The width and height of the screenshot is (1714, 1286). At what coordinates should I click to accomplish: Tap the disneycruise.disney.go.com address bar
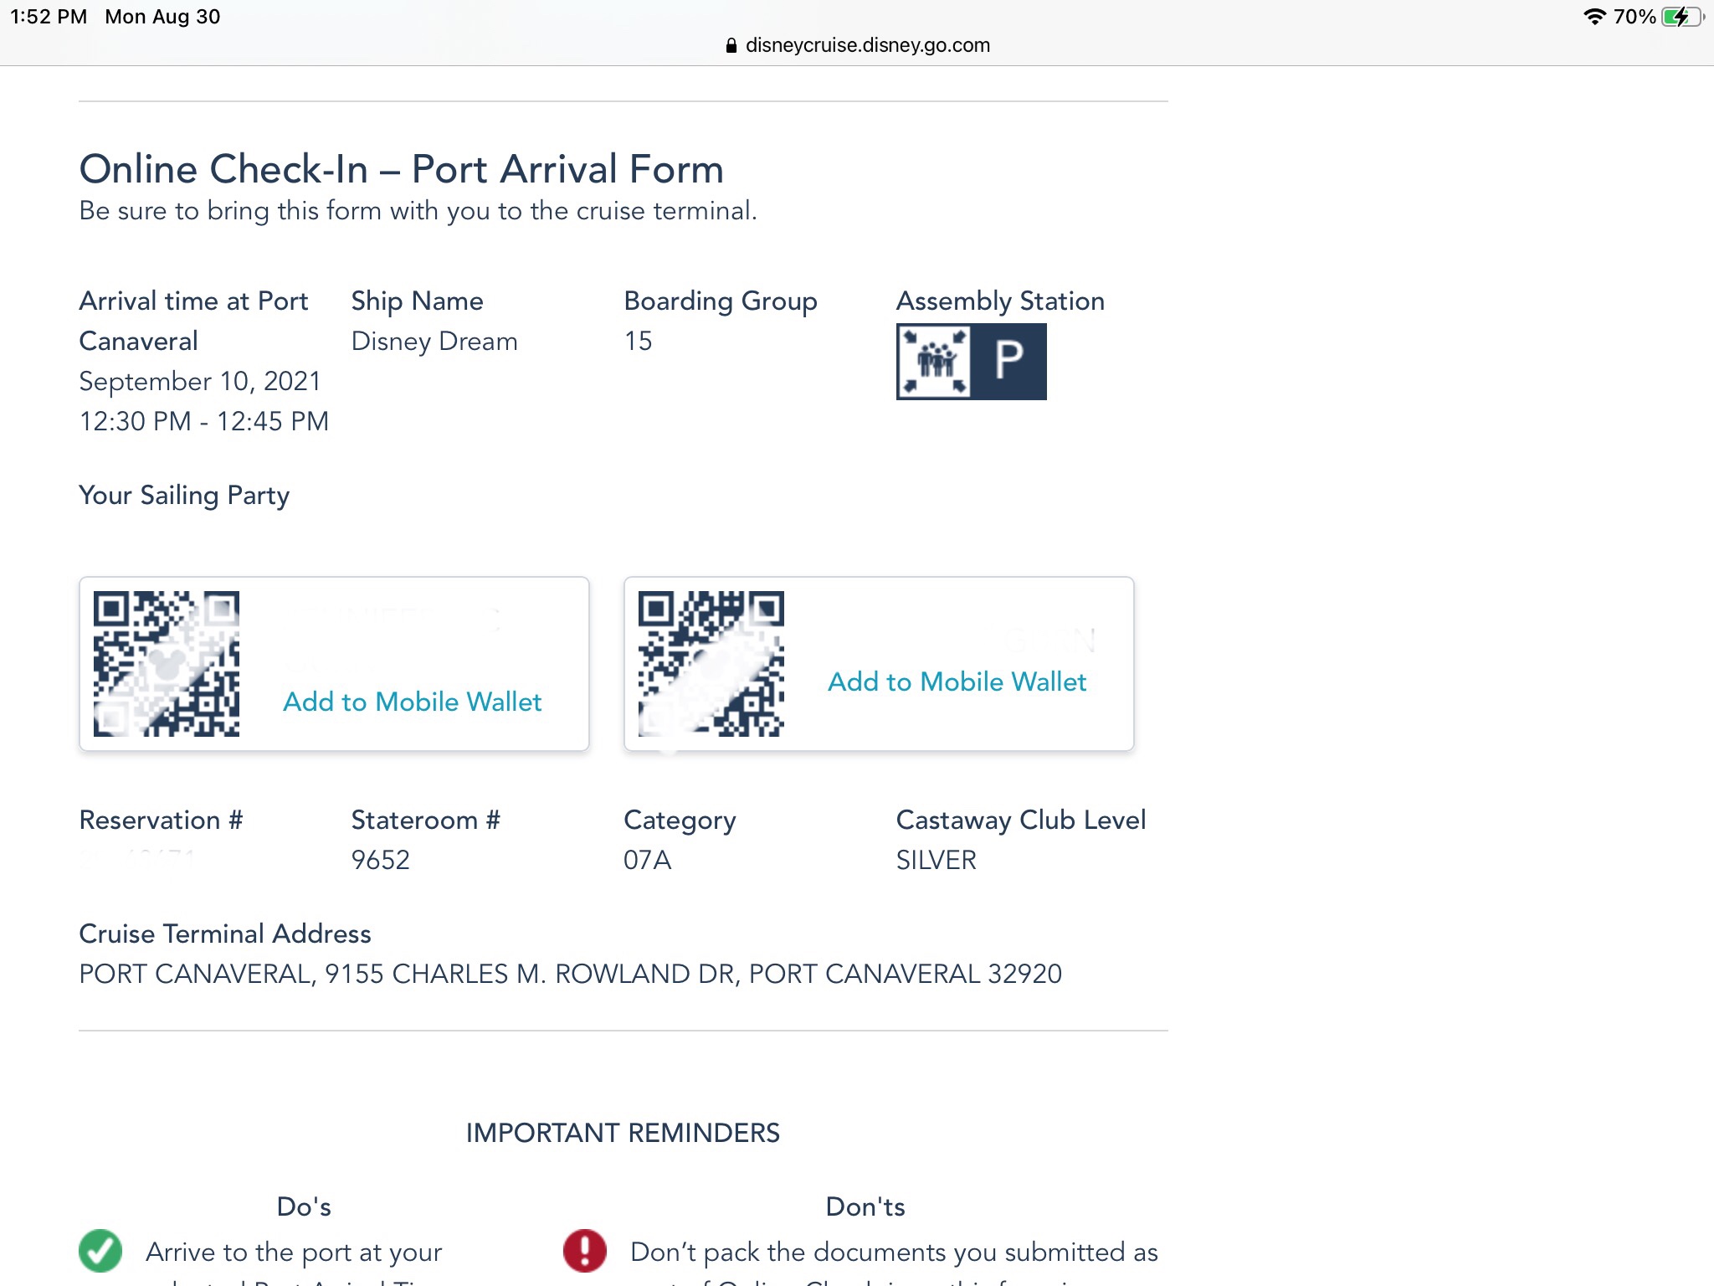pyautogui.click(x=867, y=45)
